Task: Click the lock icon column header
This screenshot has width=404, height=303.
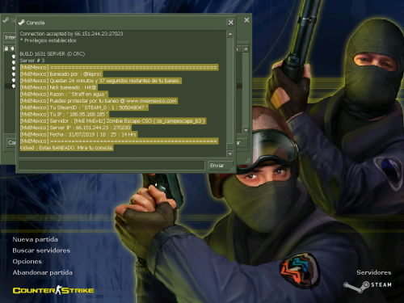Action: coord(6,48)
